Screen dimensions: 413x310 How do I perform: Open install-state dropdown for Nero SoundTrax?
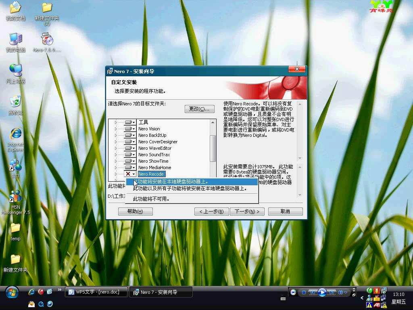tap(130, 155)
